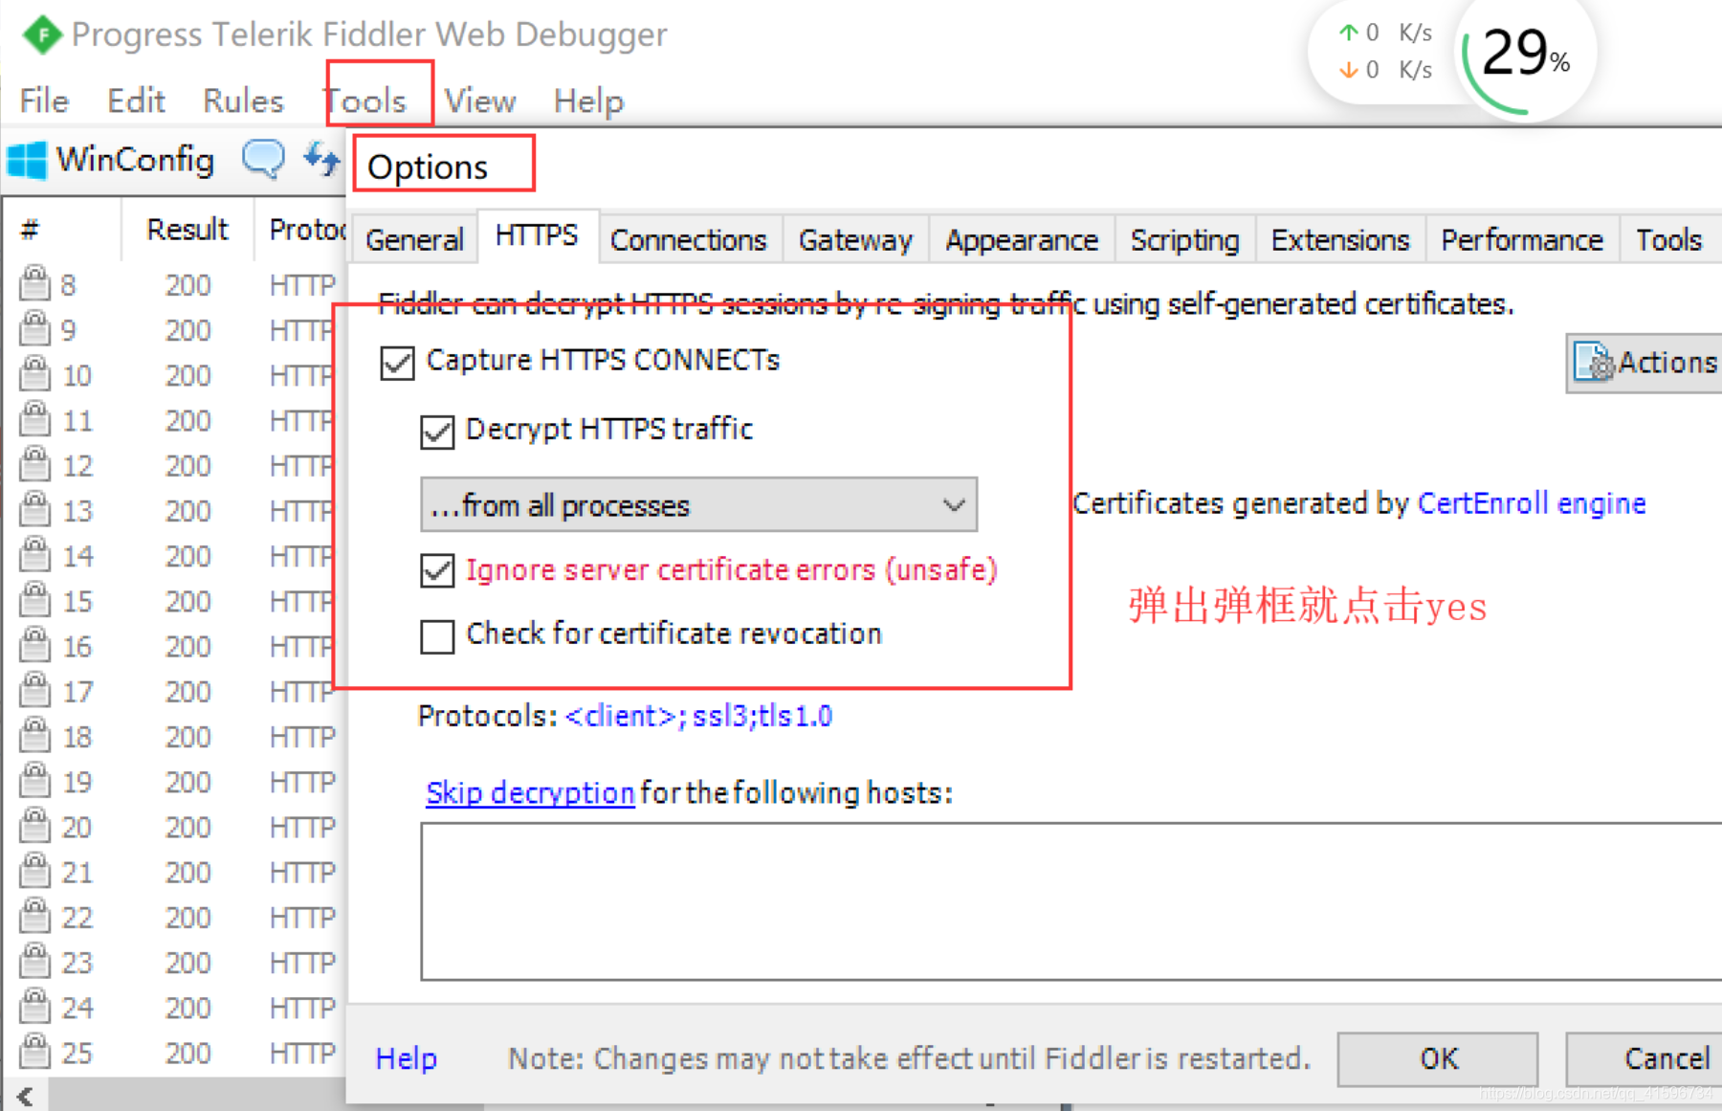Click the session list left scroll arrow

tap(25, 1097)
